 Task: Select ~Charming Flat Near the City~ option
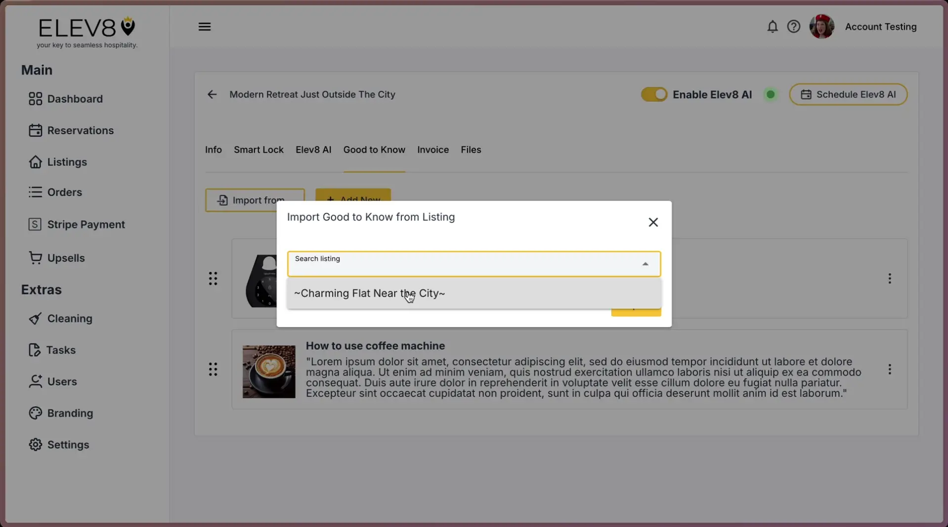coord(369,293)
